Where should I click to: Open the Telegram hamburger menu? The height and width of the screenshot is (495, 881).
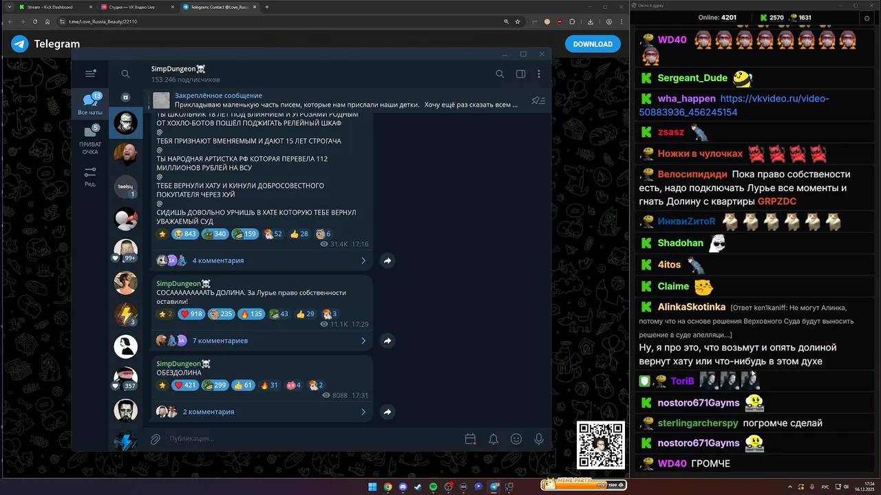click(90, 74)
